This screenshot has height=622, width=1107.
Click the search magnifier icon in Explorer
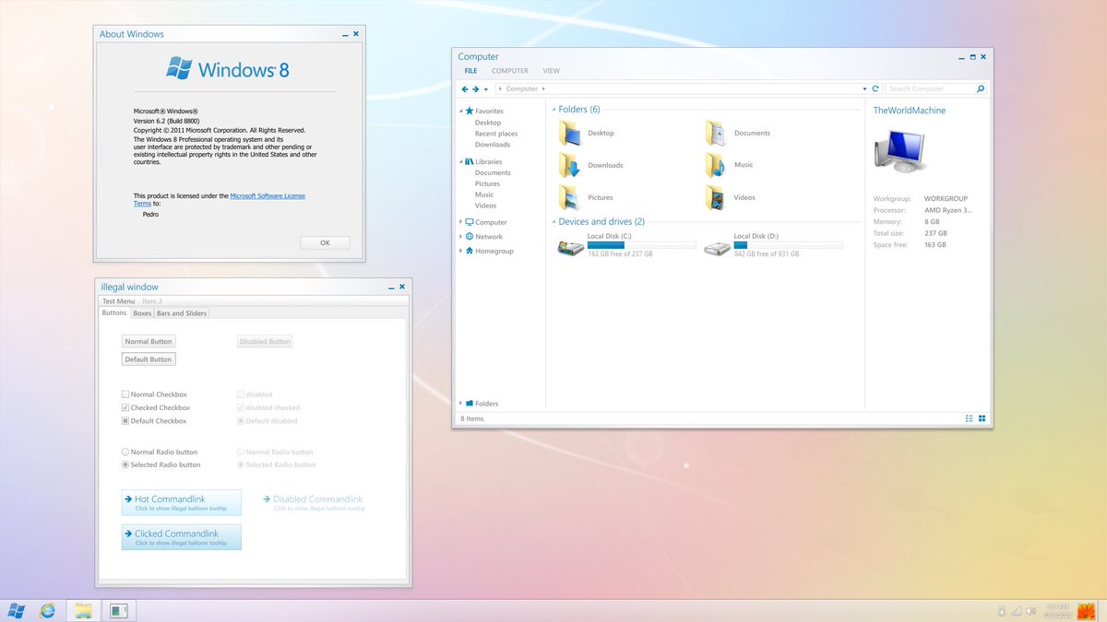pyautogui.click(x=980, y=89)
